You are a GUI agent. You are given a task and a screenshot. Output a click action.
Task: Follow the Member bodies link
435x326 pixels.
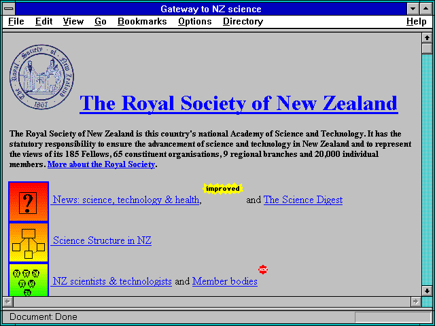coord(225,281)
